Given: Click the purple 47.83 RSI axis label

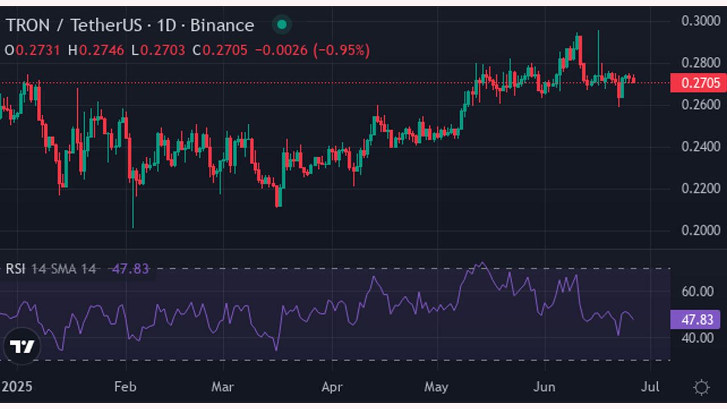Looking at the screenshot, I should (x=696, y=320).
